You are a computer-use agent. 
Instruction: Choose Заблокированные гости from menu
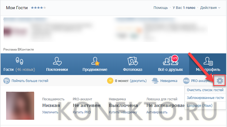205,98
